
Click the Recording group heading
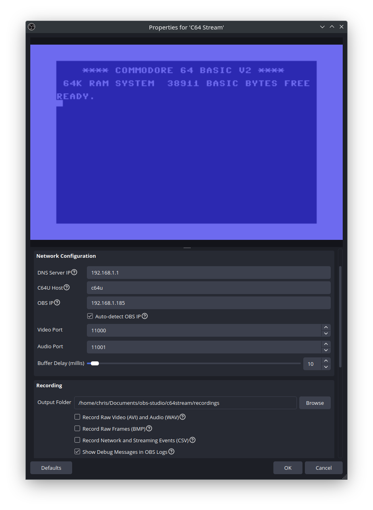tap(49, 385)
